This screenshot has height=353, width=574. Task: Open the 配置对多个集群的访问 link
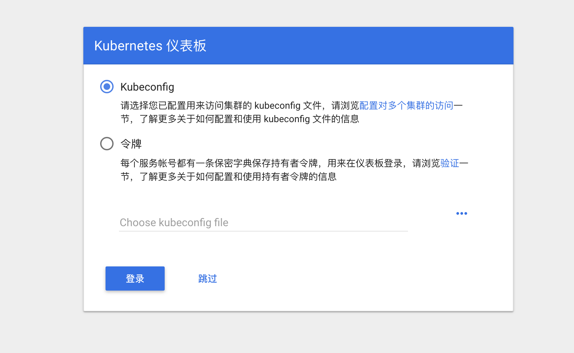coord(406,106)
